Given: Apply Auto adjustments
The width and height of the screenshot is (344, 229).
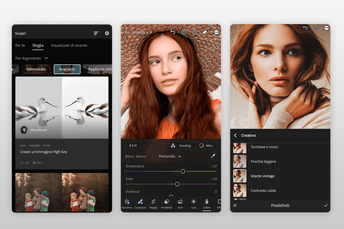Looking at the screenshot, I should 180,204.
